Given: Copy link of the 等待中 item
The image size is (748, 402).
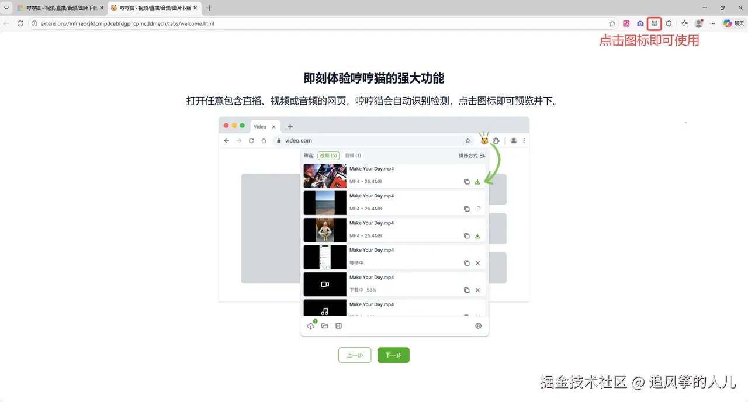Looking at the screenshot, I should [466, 263].
